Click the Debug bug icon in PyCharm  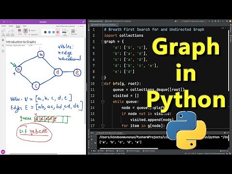coord(212,21)
